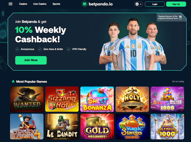Image resolution: width=191 pixels, height=142 pixels.
Task: Click the VPN Friendly checkmark icon
Action: coord(68,49)
